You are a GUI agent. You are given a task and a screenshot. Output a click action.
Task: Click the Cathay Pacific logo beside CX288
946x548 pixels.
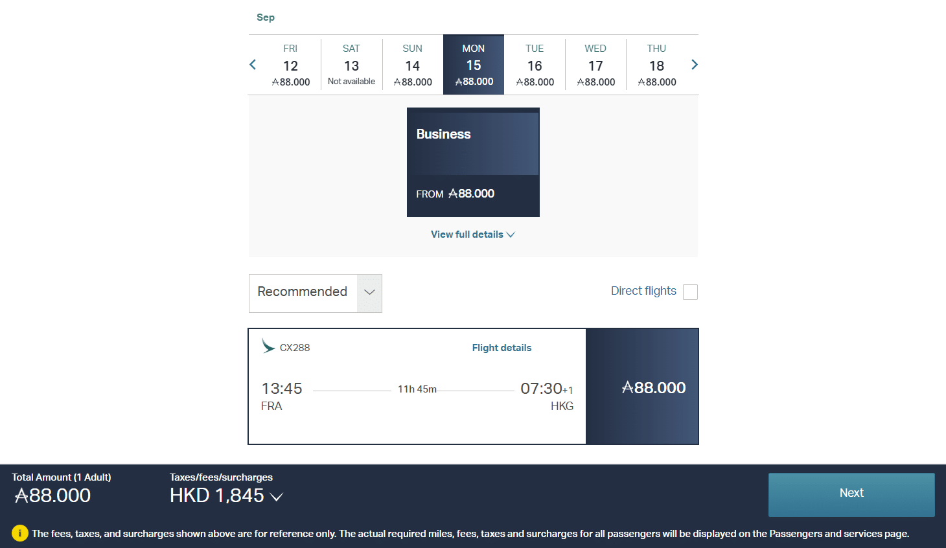(268, 347)
